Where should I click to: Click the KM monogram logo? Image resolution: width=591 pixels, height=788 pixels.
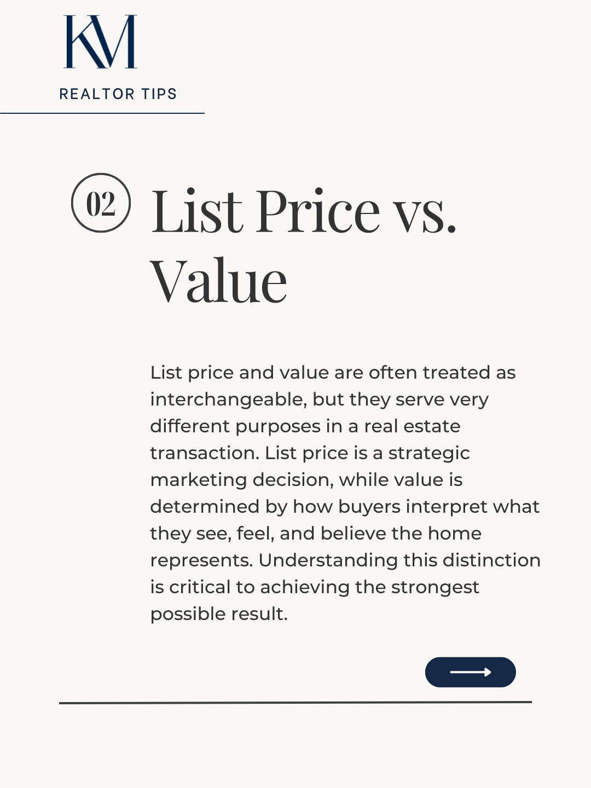[x=101, y=42]
